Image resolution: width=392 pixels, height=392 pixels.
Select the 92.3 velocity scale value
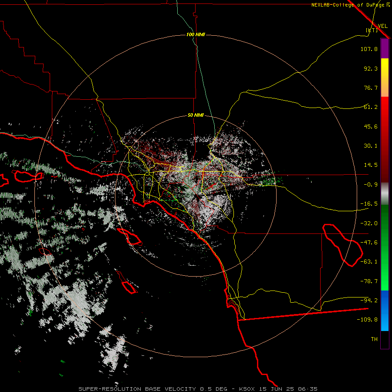tap(371, 68)
